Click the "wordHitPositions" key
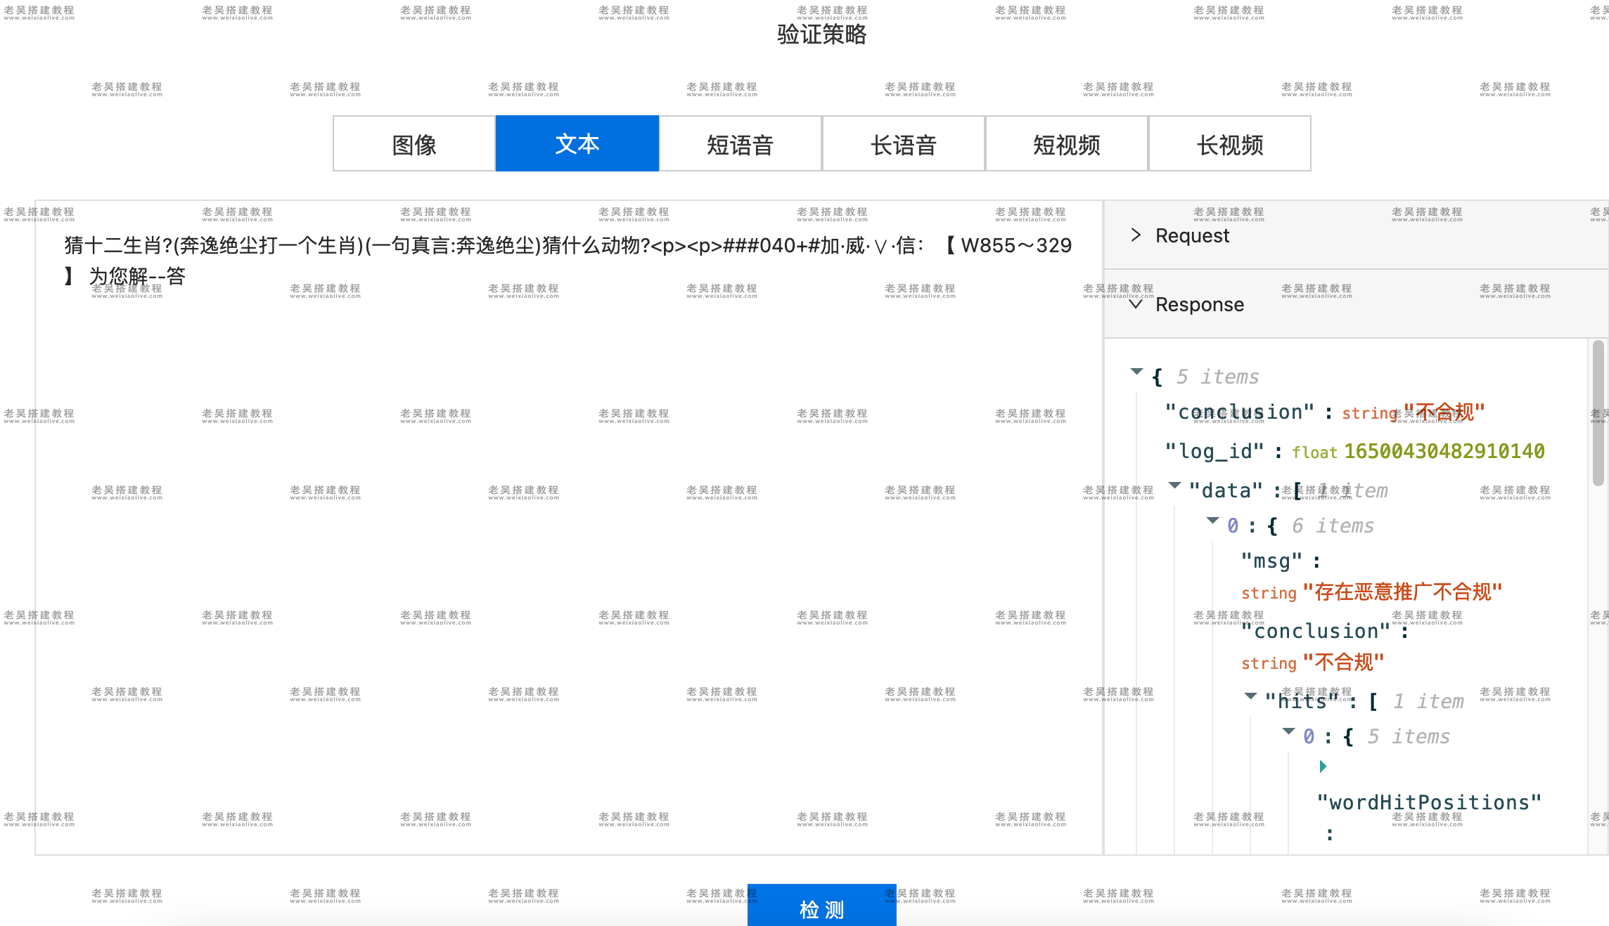The image size is (1609, 926). [x=1429, y=802]
